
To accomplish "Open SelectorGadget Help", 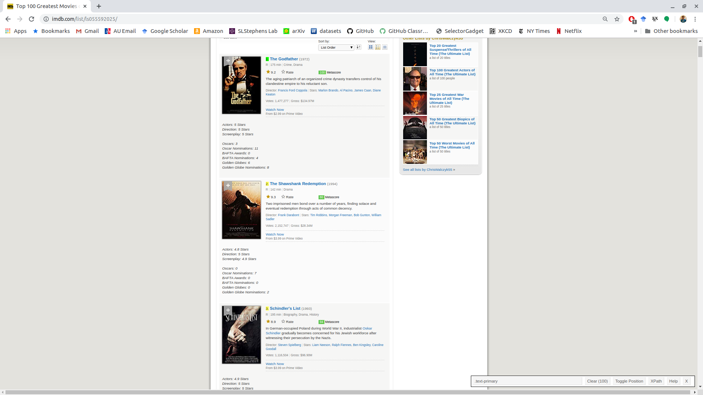I will (673, 381).
